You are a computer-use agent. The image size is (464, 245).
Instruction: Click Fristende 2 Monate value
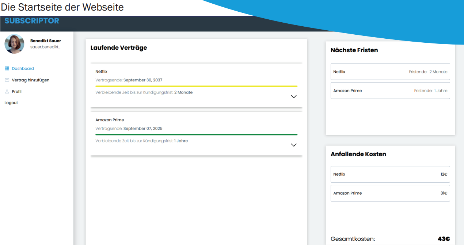(428, 72)
